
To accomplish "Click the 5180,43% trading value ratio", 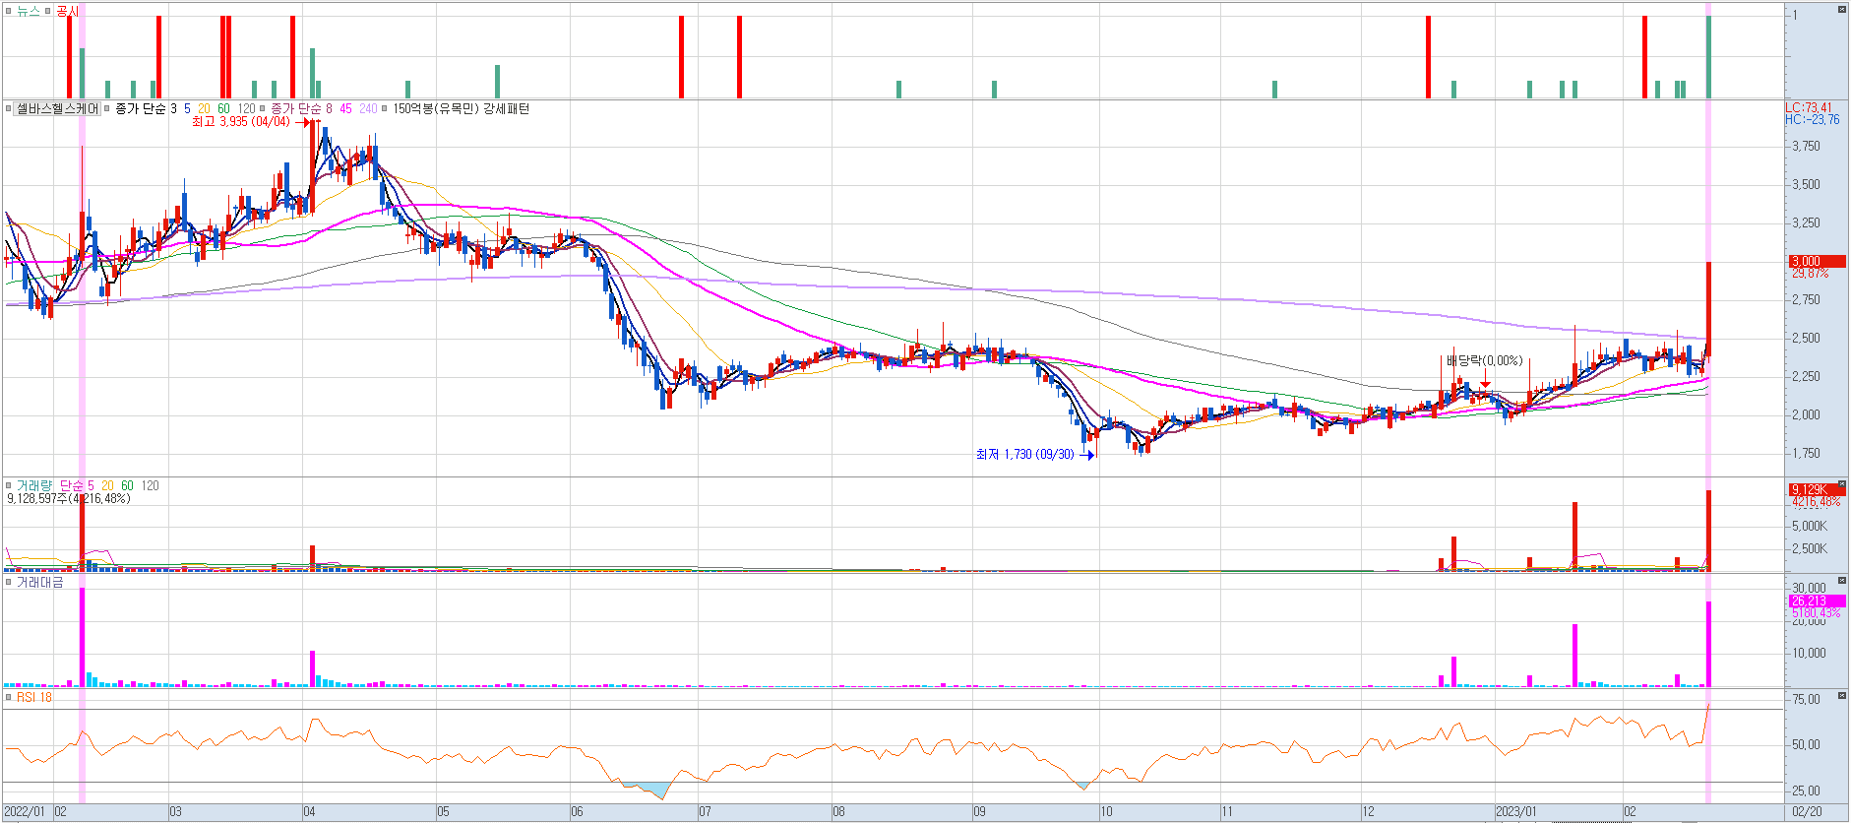I will click(1816, 613).
